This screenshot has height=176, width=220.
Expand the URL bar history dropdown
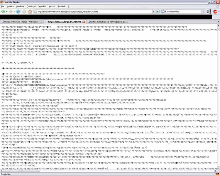[153, 11]
